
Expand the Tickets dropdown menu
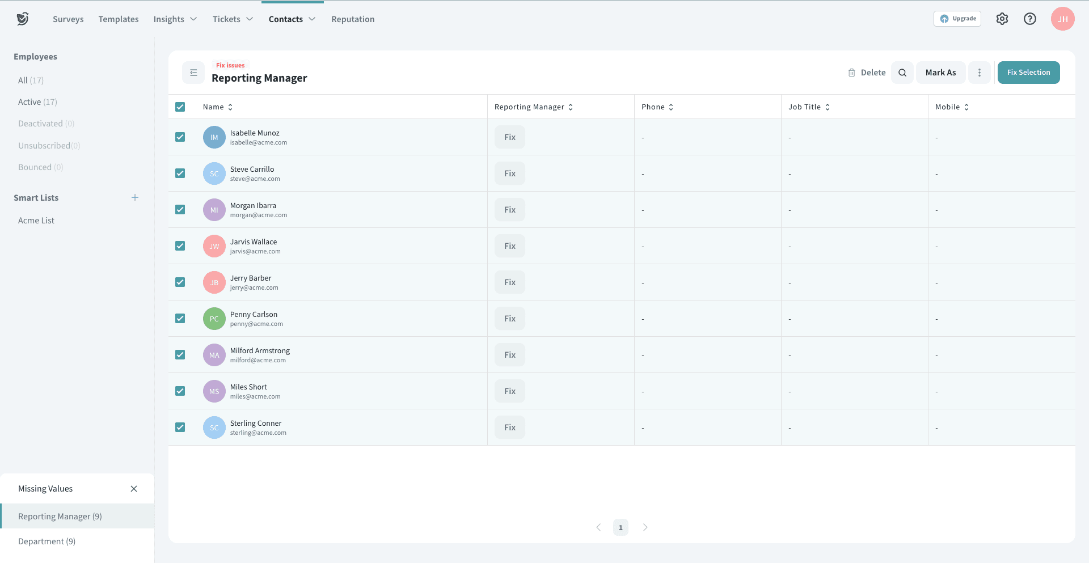point(233,19)
